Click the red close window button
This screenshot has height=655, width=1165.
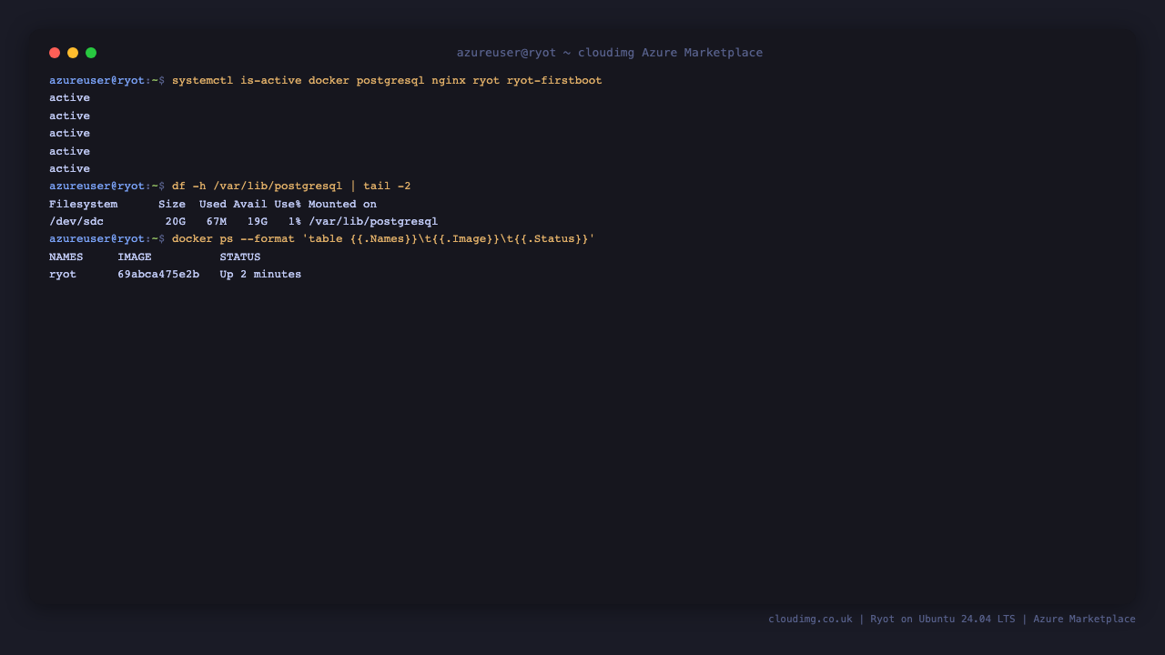pos(55,53)
